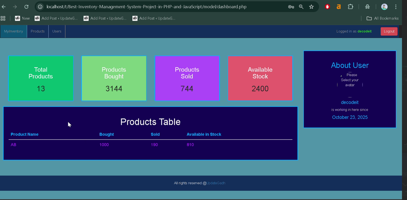Bookmark this page with the star icon
The height and width of the screenshot is (200, 407).
(312, 7)
